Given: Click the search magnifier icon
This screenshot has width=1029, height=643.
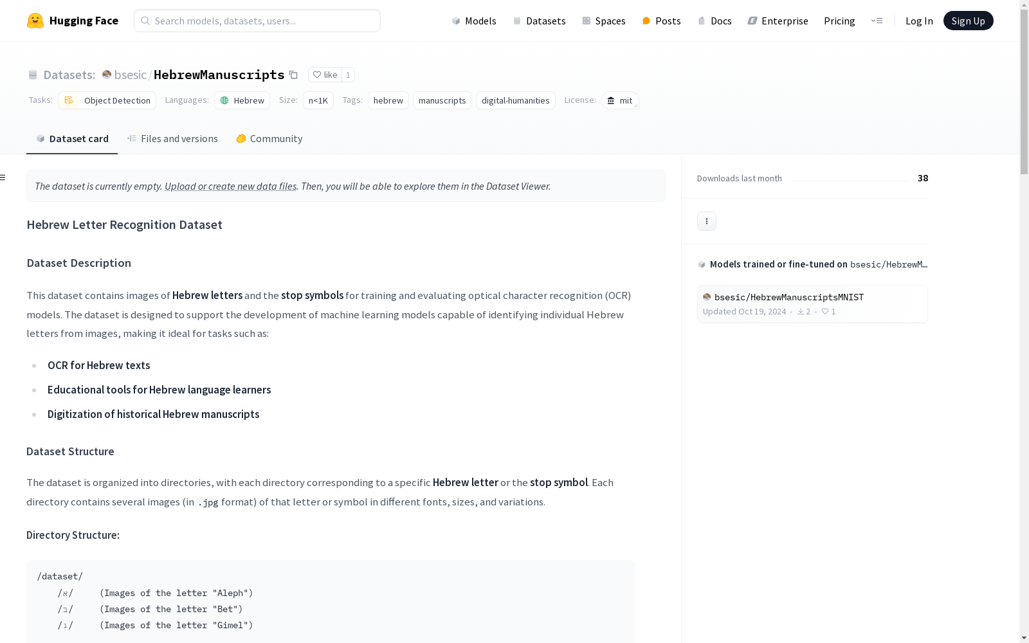Looking at the screenshot, I should pos(145,21).
